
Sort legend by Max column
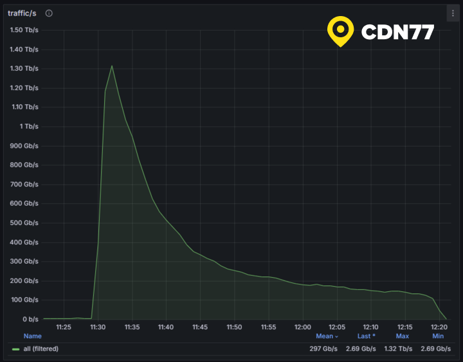402,336
